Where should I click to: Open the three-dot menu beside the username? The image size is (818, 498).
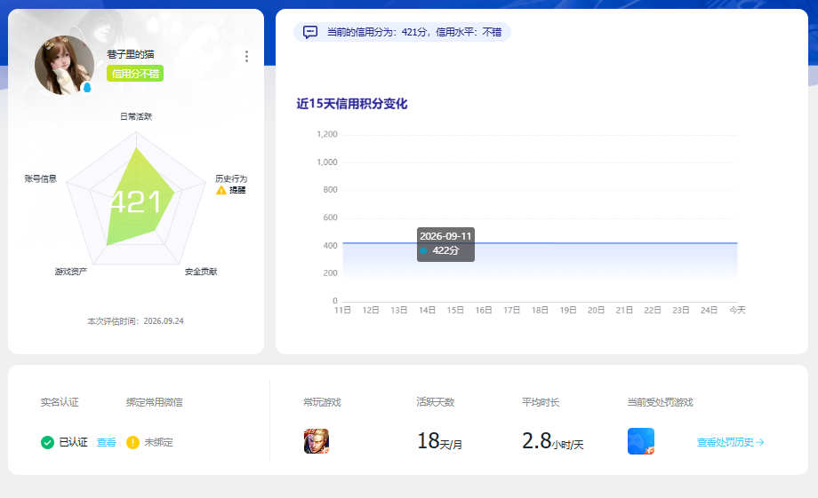click(246, 56)
